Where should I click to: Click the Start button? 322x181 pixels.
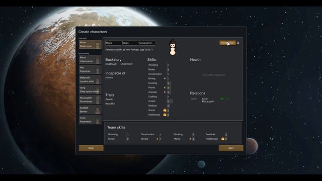[231, 148]
